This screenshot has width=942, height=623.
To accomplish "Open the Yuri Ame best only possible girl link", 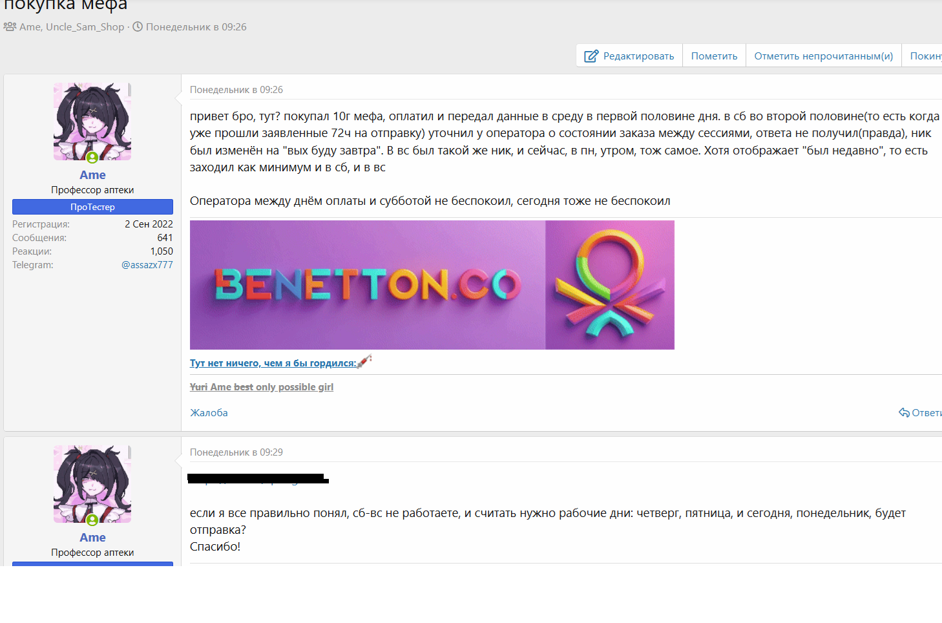I will point(262,387).
